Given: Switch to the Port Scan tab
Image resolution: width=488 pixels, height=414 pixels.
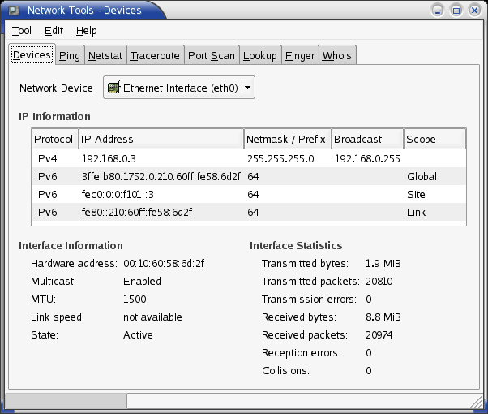Looking at the screenshot, I should point(212,55).
